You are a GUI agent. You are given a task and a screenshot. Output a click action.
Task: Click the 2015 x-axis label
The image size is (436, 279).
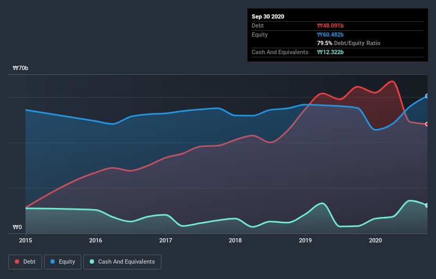(x=25, y=240)
